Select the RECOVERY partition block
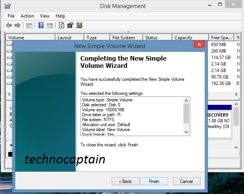 point(220,121)
